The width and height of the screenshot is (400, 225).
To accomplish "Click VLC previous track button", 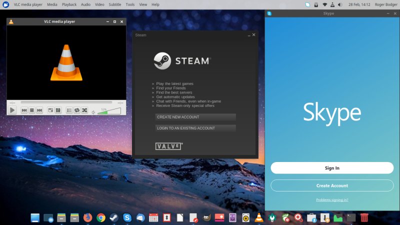I will coord(24,110).
